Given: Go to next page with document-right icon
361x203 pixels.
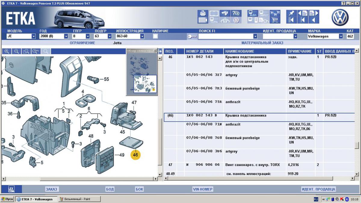Looking at the screenshot, I should [x=314, y=13].
